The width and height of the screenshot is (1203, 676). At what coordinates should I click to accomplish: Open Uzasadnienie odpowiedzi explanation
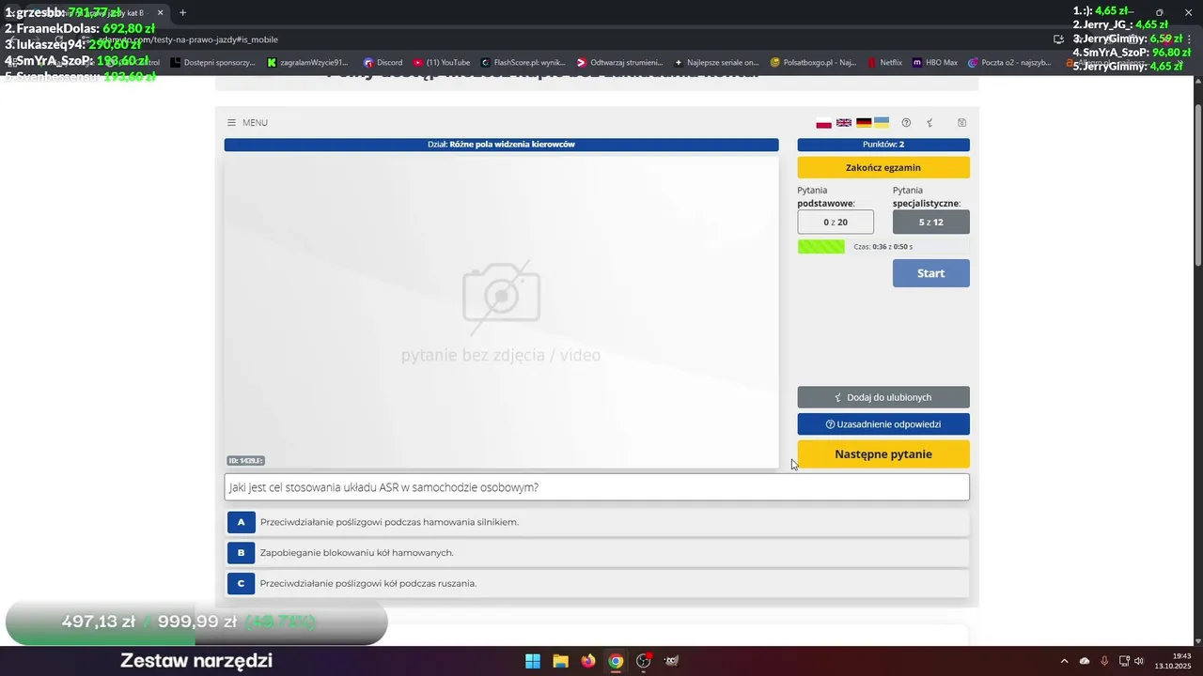pos(883,424)
